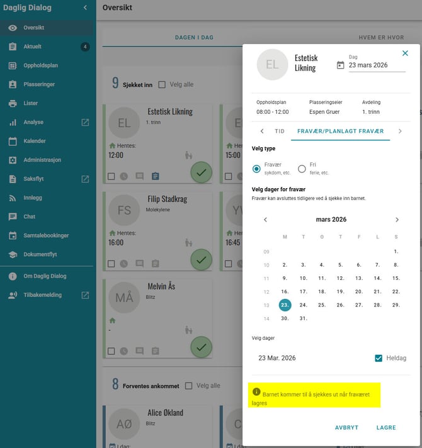Click external link icon next to Analyse
Viewport: 422px width, 448px height.
[x=85, y=122]
